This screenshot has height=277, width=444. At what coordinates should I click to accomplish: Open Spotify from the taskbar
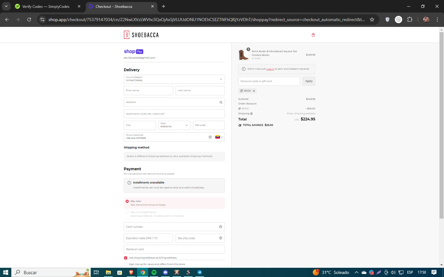(154, 272)
